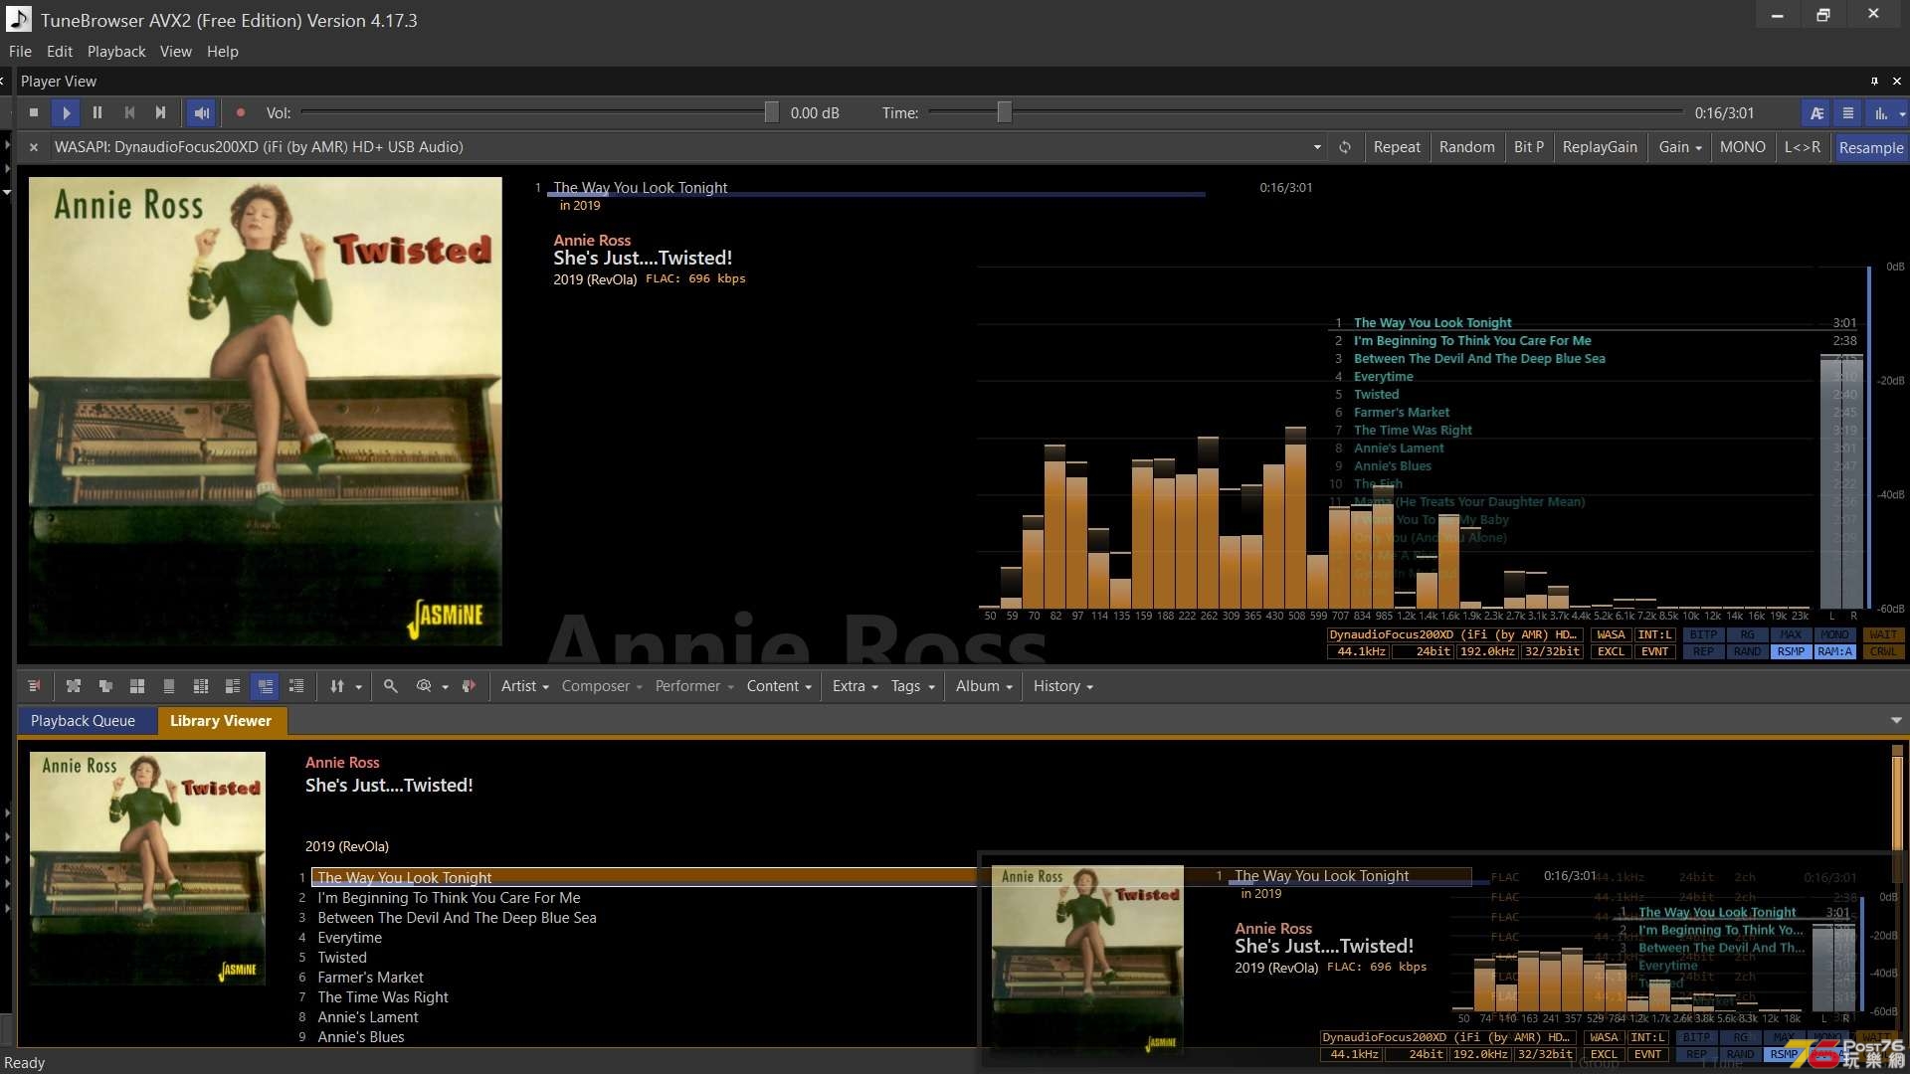Screen dimensions: 1910x1074
Task: Click the text style icon in player toolbar
Action: pos(1816,113)
